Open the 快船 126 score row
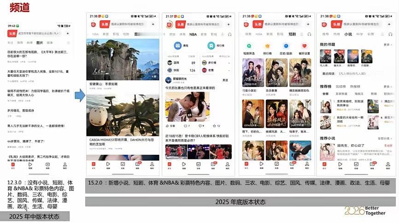 click(x=182, y=70)
